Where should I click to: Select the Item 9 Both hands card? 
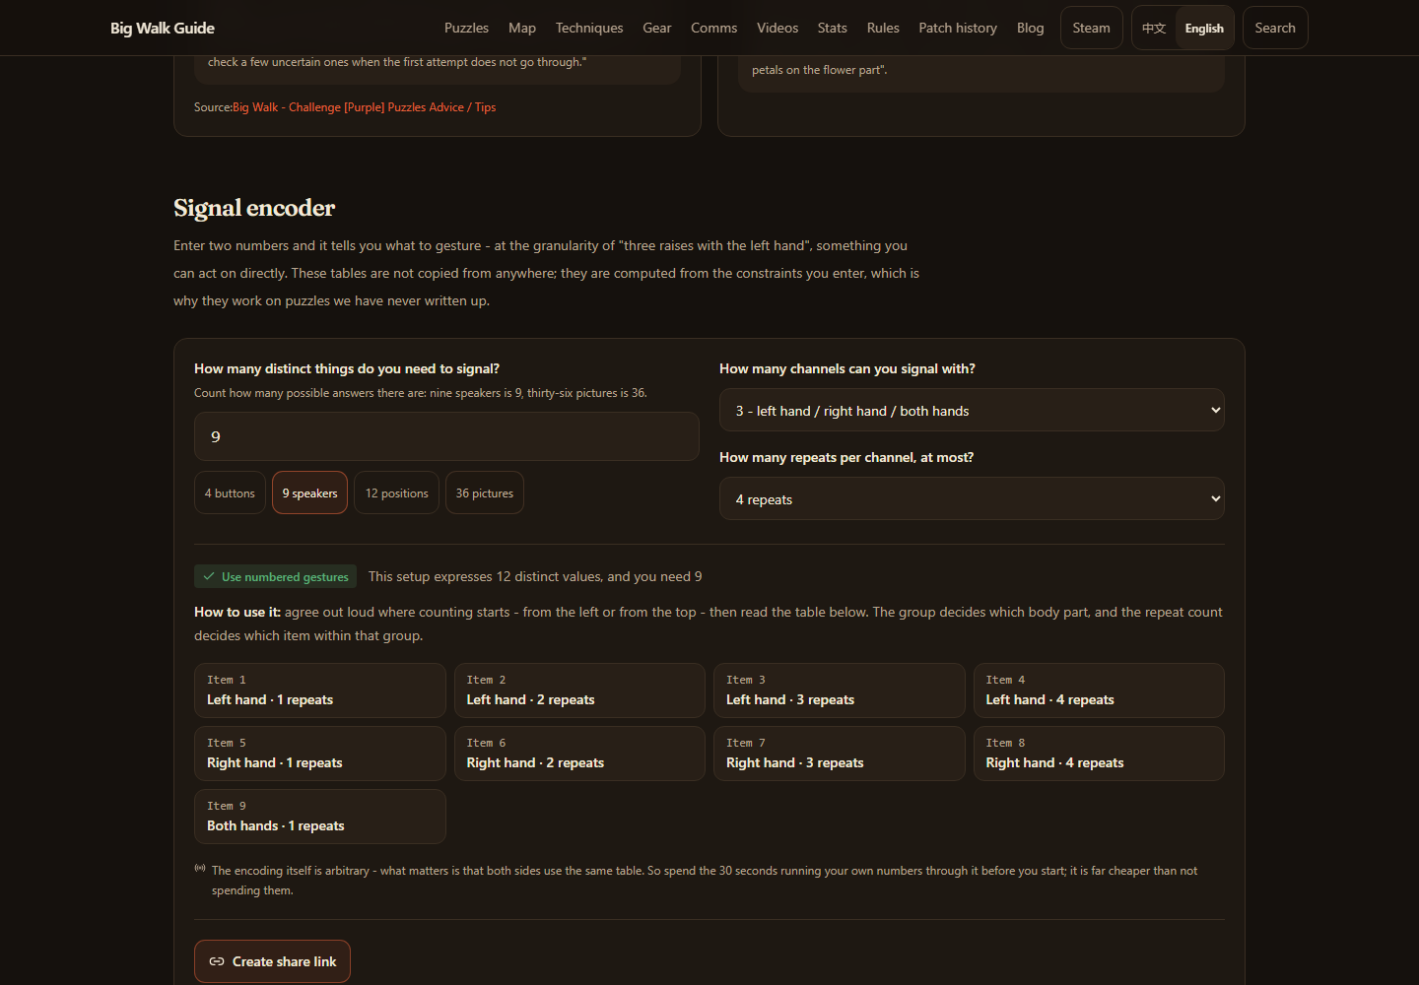[x=320, y=817]
